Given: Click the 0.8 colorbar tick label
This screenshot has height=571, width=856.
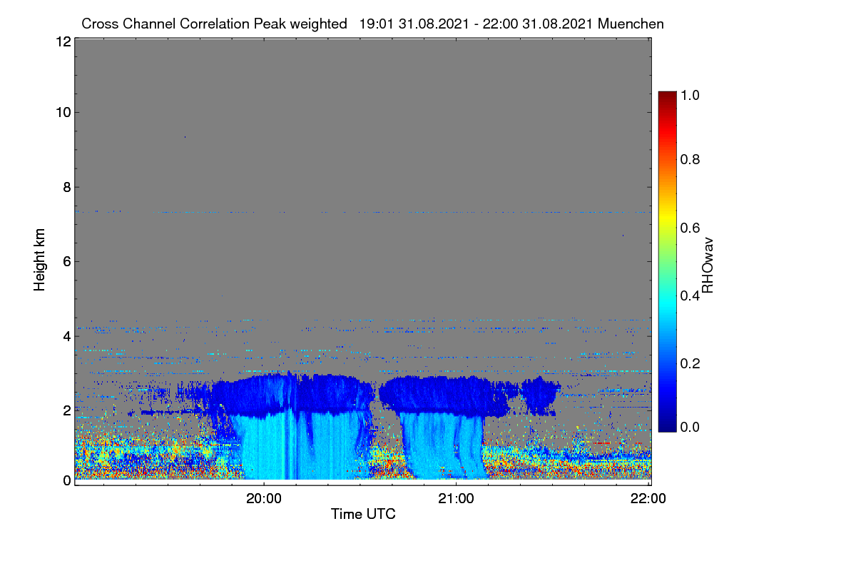Looking at the screenshot, I should [x=690, y=160].
